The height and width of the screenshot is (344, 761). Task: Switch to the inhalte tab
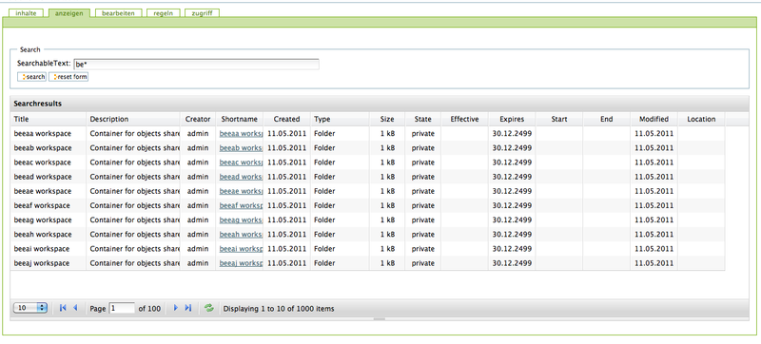click(x=27, y=13)
